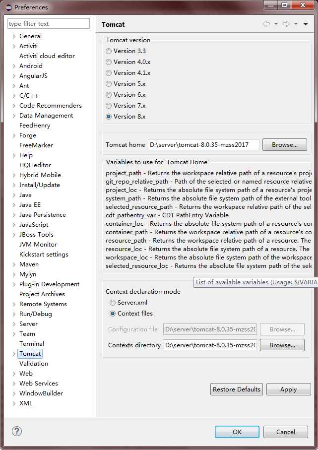Click the type filter text field
318x450 pixels.
pyautogui.click(x=49, y=23)
